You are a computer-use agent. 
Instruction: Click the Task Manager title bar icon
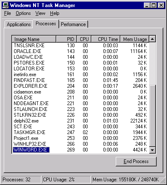6,5
